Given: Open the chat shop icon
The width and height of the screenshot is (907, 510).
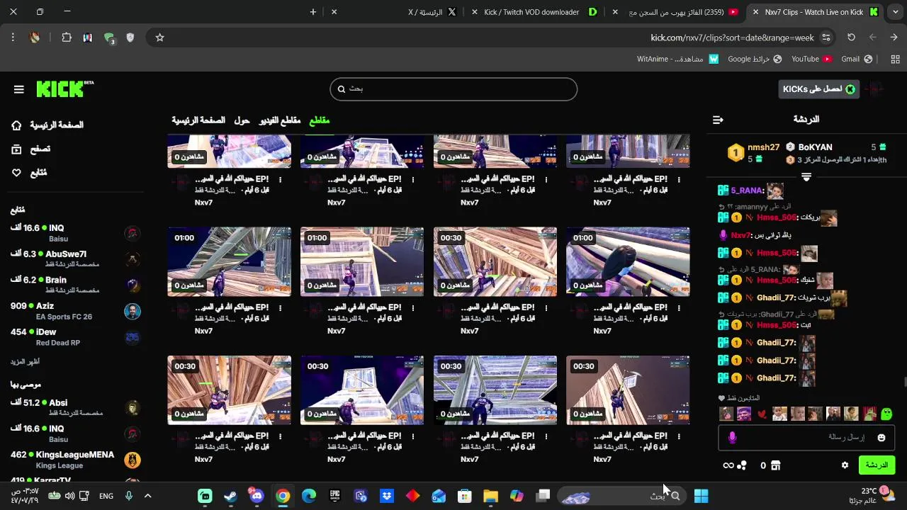Looking at the screenshot, I should point(775,465).
